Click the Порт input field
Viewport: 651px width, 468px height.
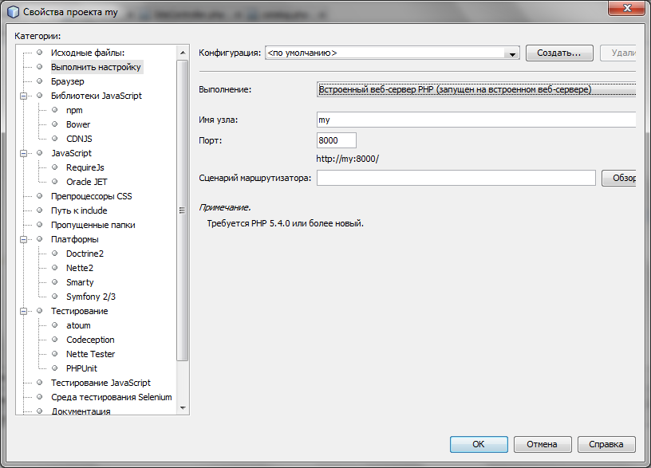(336, 140)
